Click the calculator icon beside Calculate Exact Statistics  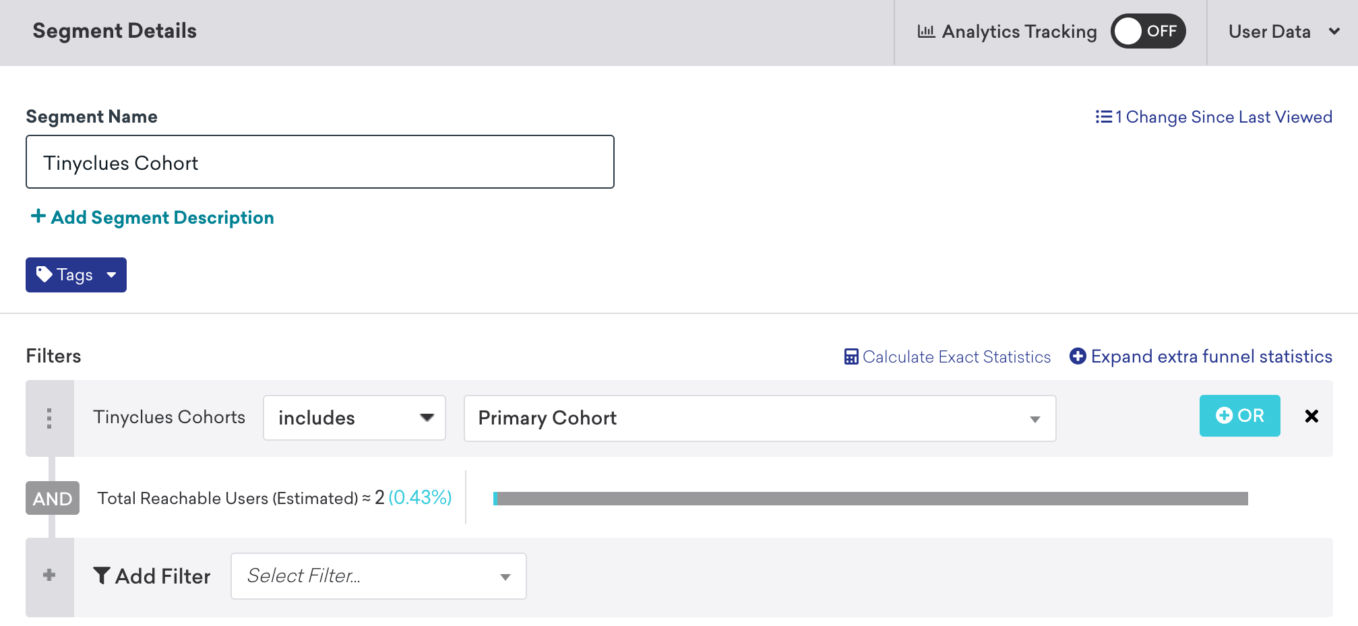point(851,356)
